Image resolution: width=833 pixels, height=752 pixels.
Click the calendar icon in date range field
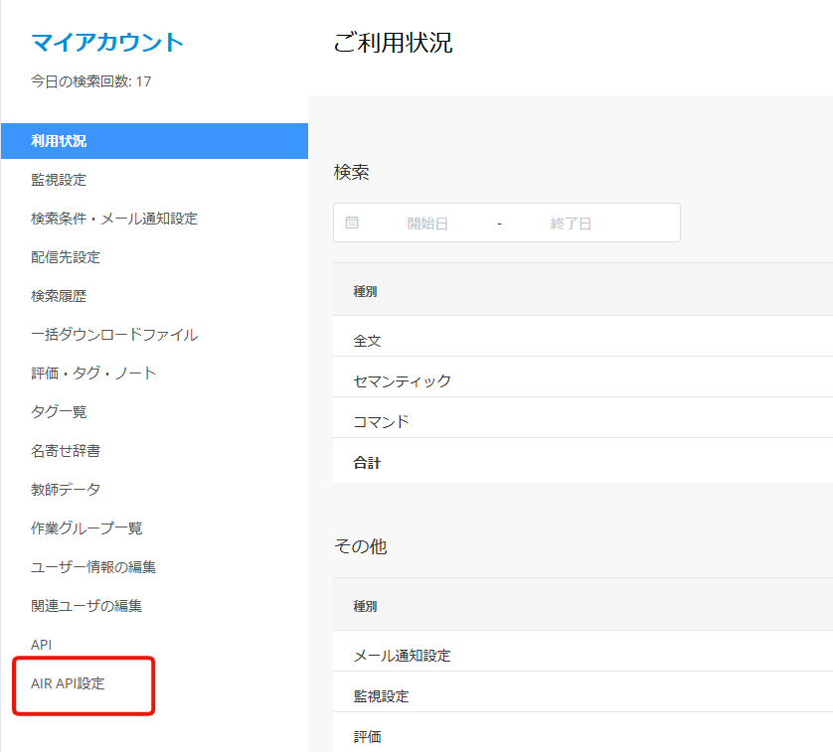coord(352,223)
